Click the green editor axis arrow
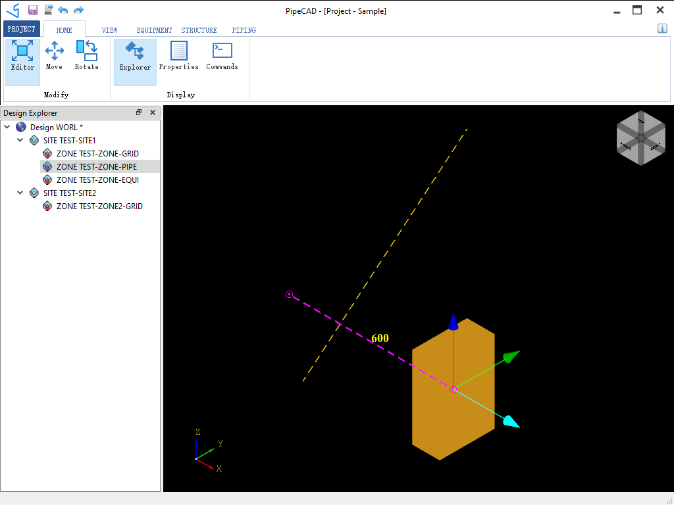This screenshot has width=674, height=505. (512, 356)
